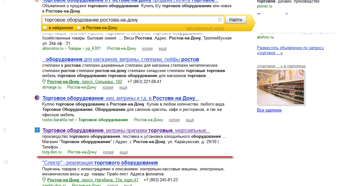363x186 pixels.
Task: Open the address link просп. Сельмаш, 102
Action: (84, 81)
